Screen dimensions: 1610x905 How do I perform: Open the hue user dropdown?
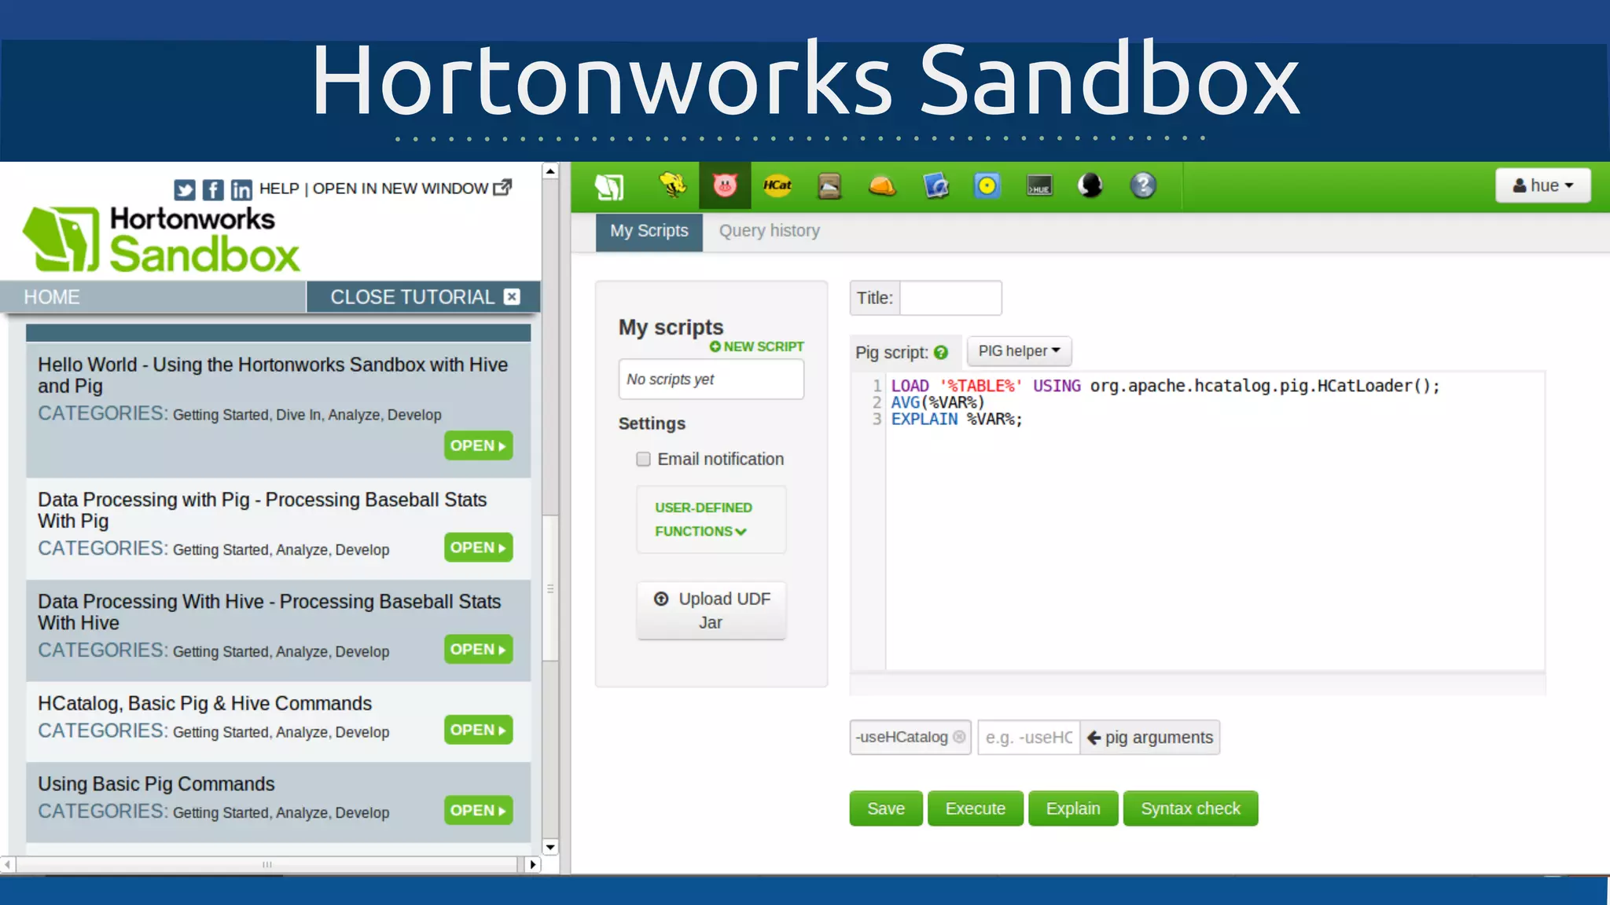point(1542,185)
